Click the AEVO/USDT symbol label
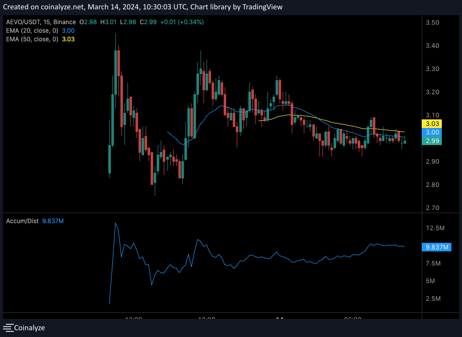Image resolution: width=462 pixels, height=337 pixels. (x=23, y=22)
